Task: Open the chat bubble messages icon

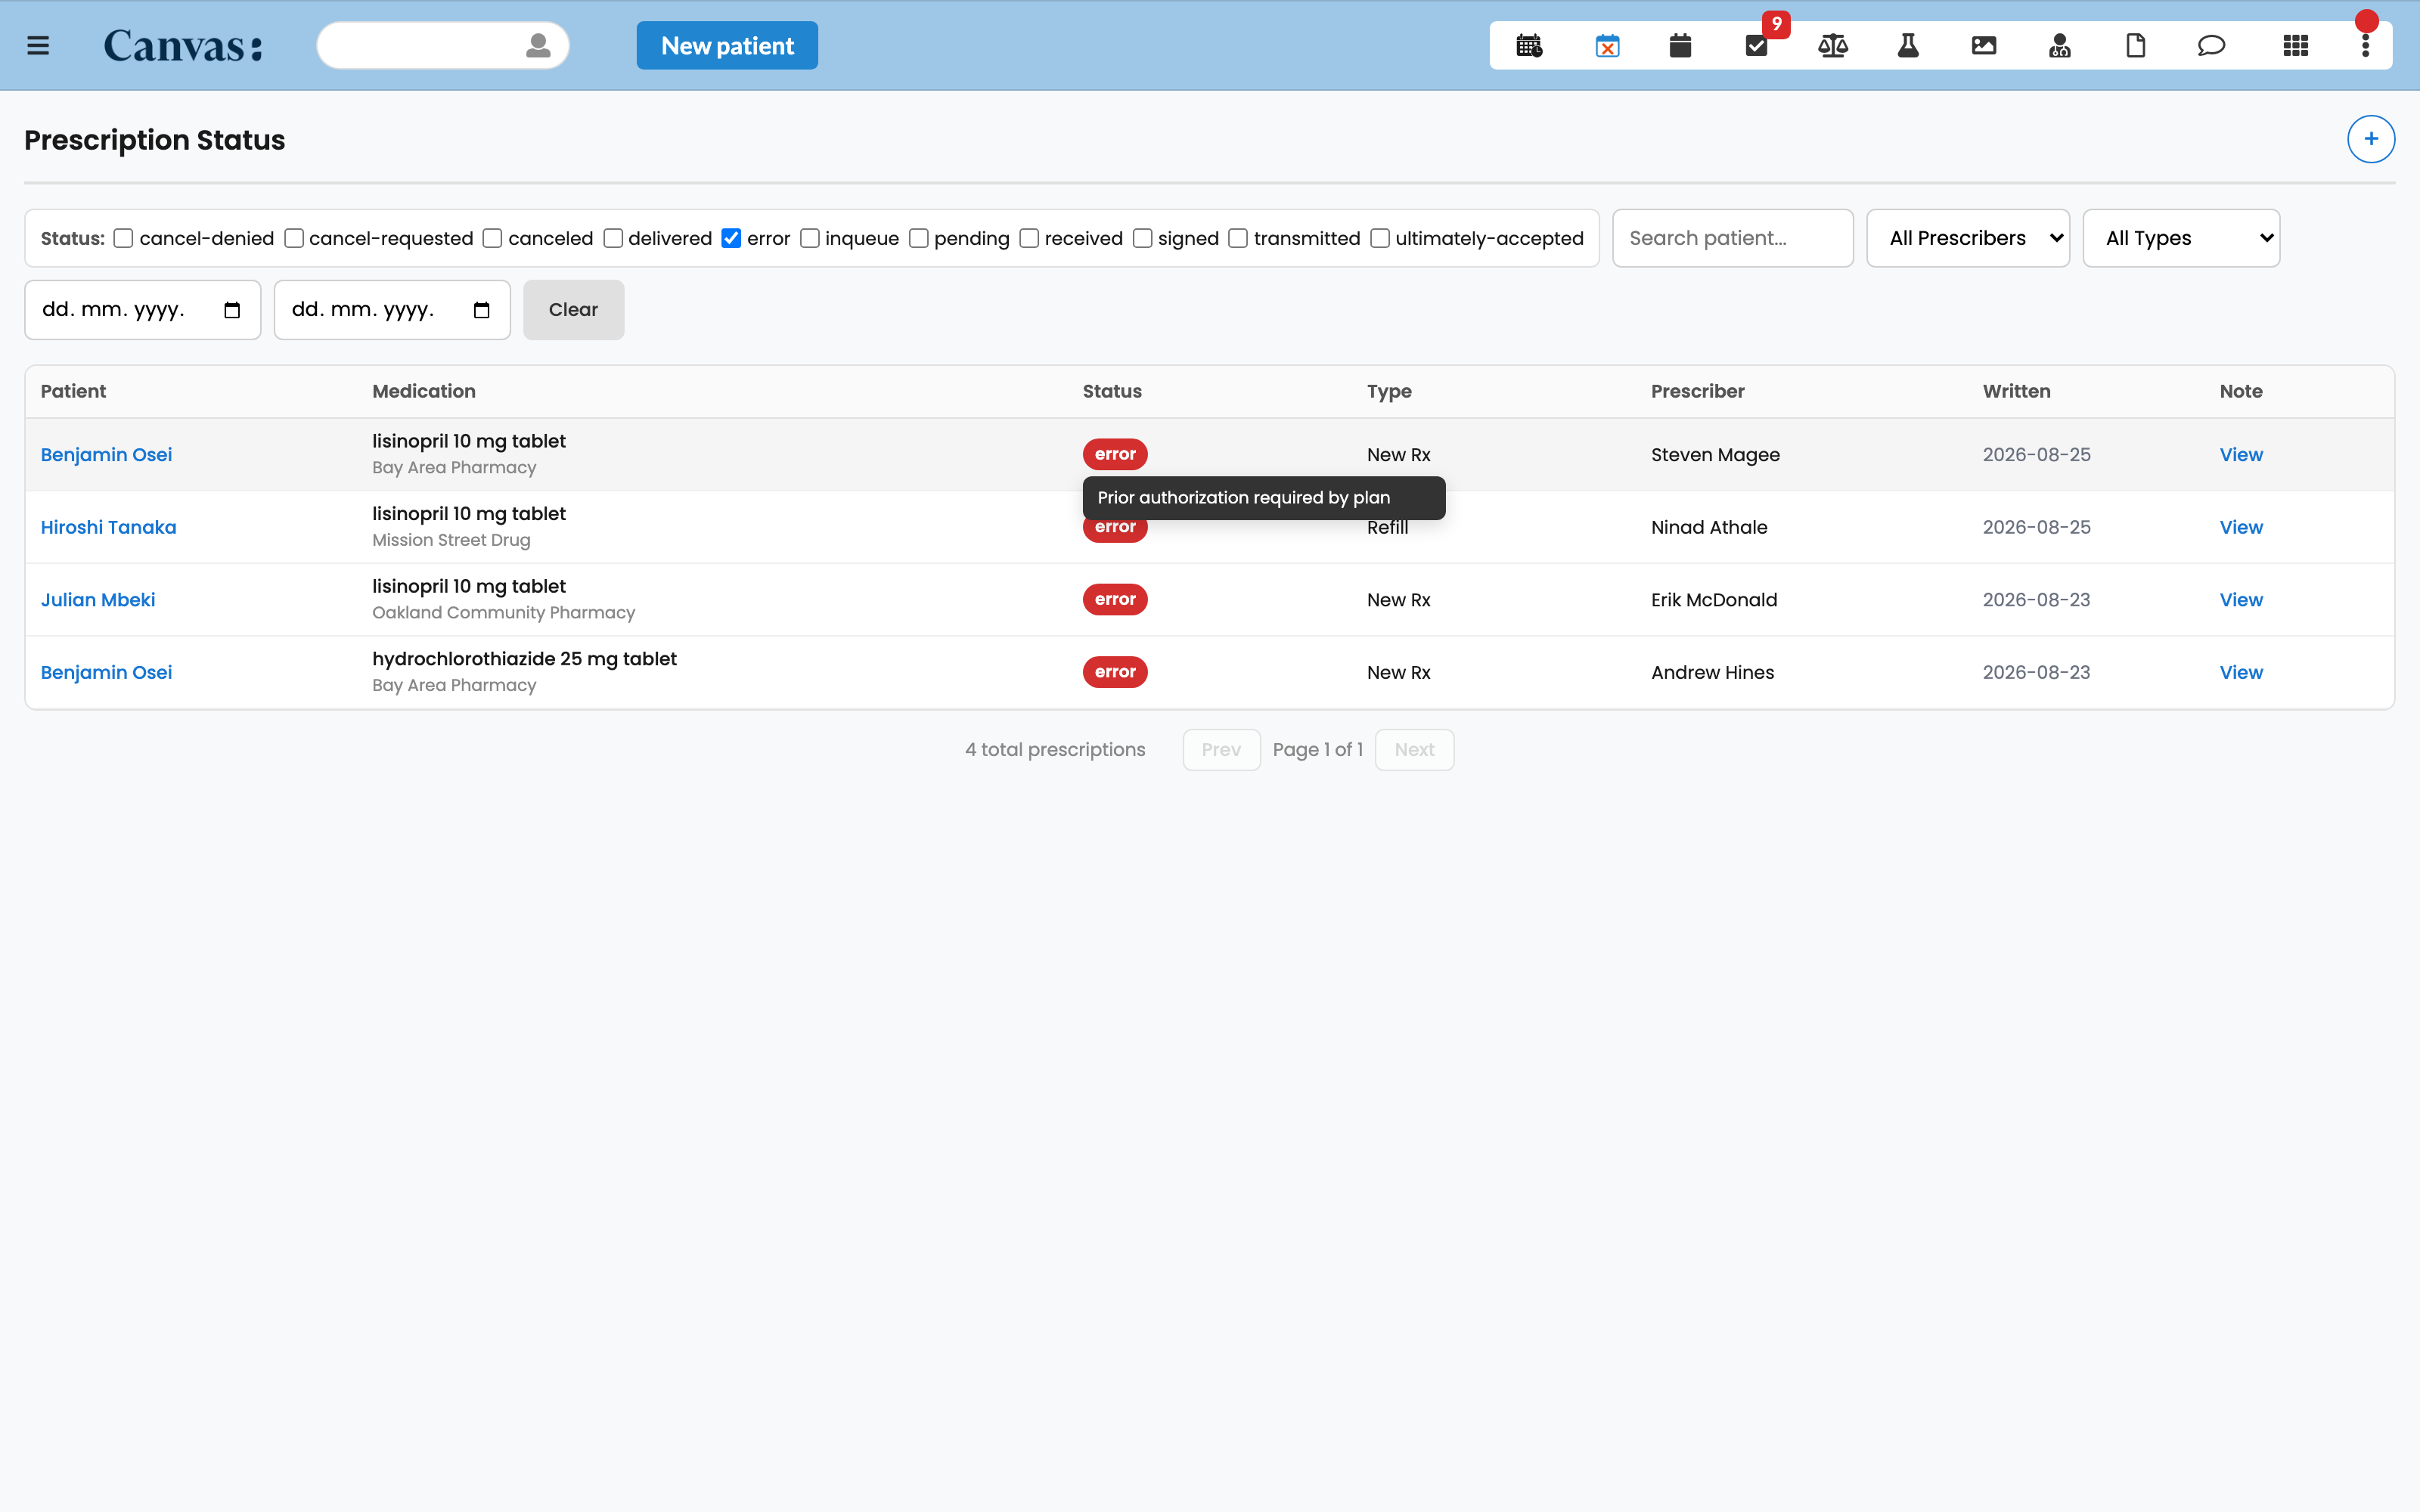Action: [x=2211, y=46]
